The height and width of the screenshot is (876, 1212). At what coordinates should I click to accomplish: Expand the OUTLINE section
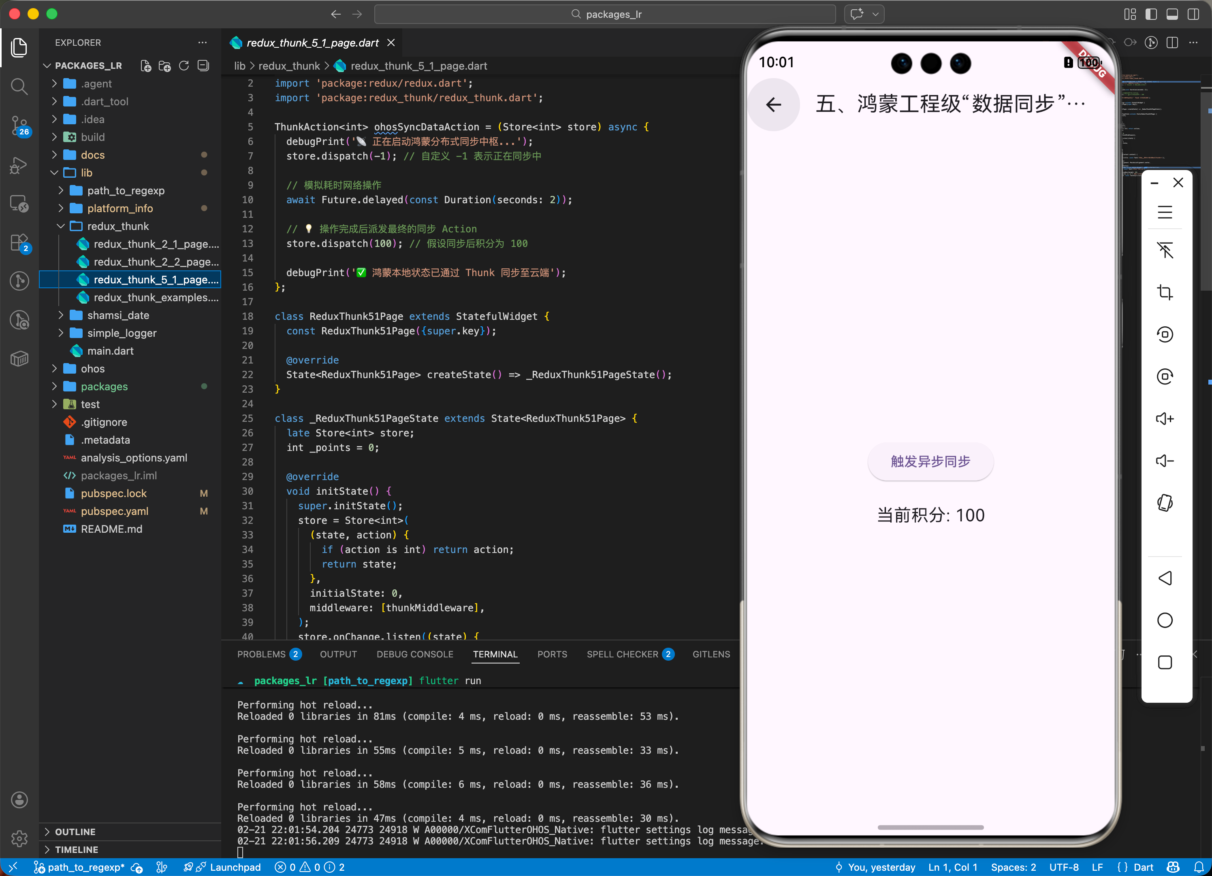tap(75, 831)
